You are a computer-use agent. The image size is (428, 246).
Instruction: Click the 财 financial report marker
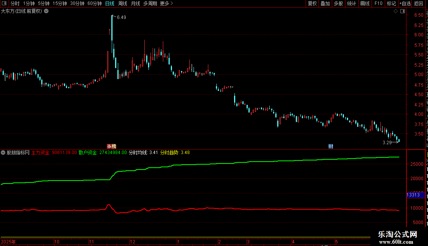point(331,146)
